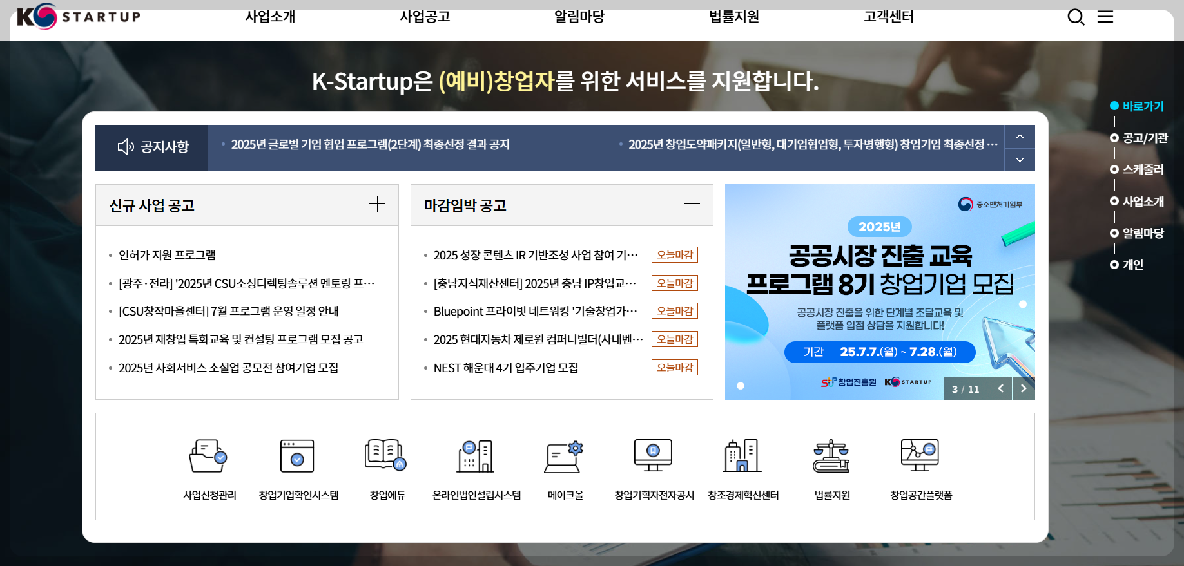Jump to 스케줄러 section in side nav

point(1137,169)
